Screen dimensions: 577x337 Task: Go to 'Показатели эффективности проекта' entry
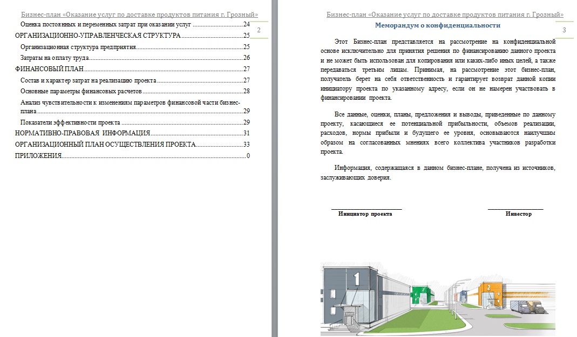click(135, 122)
